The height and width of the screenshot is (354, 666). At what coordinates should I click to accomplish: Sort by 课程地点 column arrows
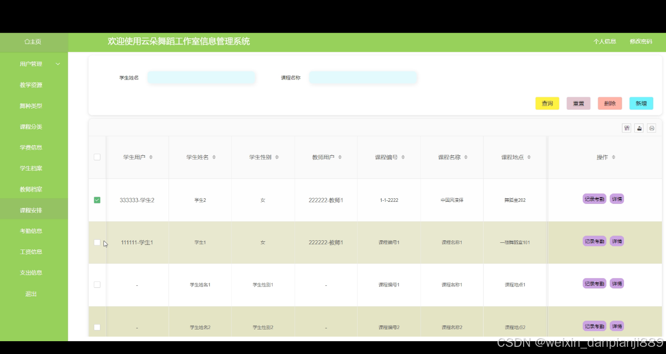pos(529,157)
